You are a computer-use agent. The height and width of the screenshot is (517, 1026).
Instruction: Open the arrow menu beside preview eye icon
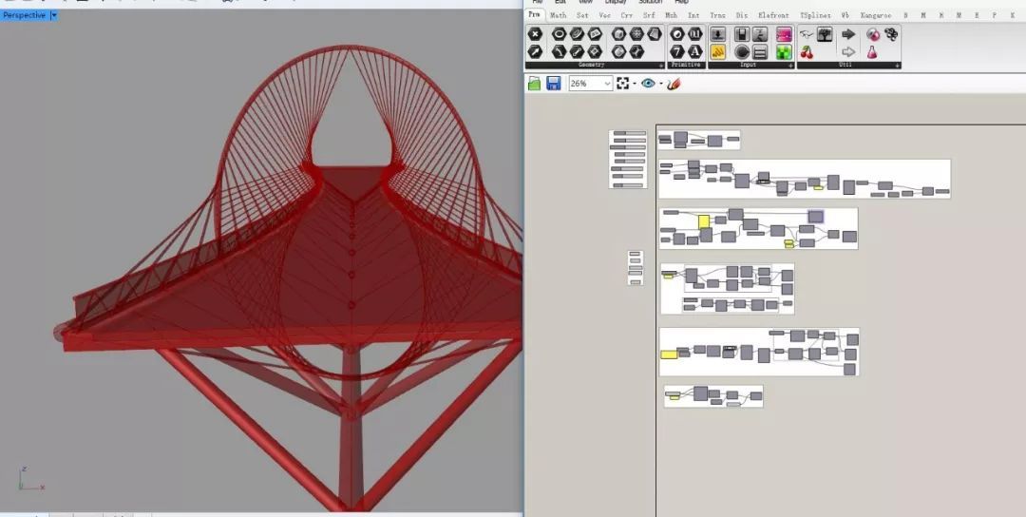(661, 84)
